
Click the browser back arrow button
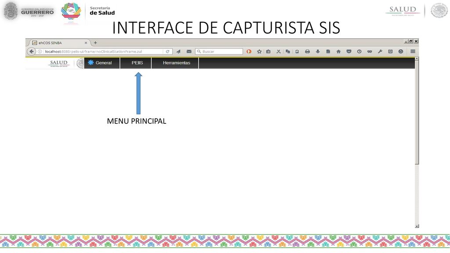(31, 51)
